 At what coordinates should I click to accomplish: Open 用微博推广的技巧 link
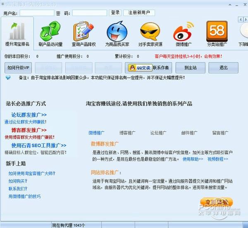pos(24,196)
